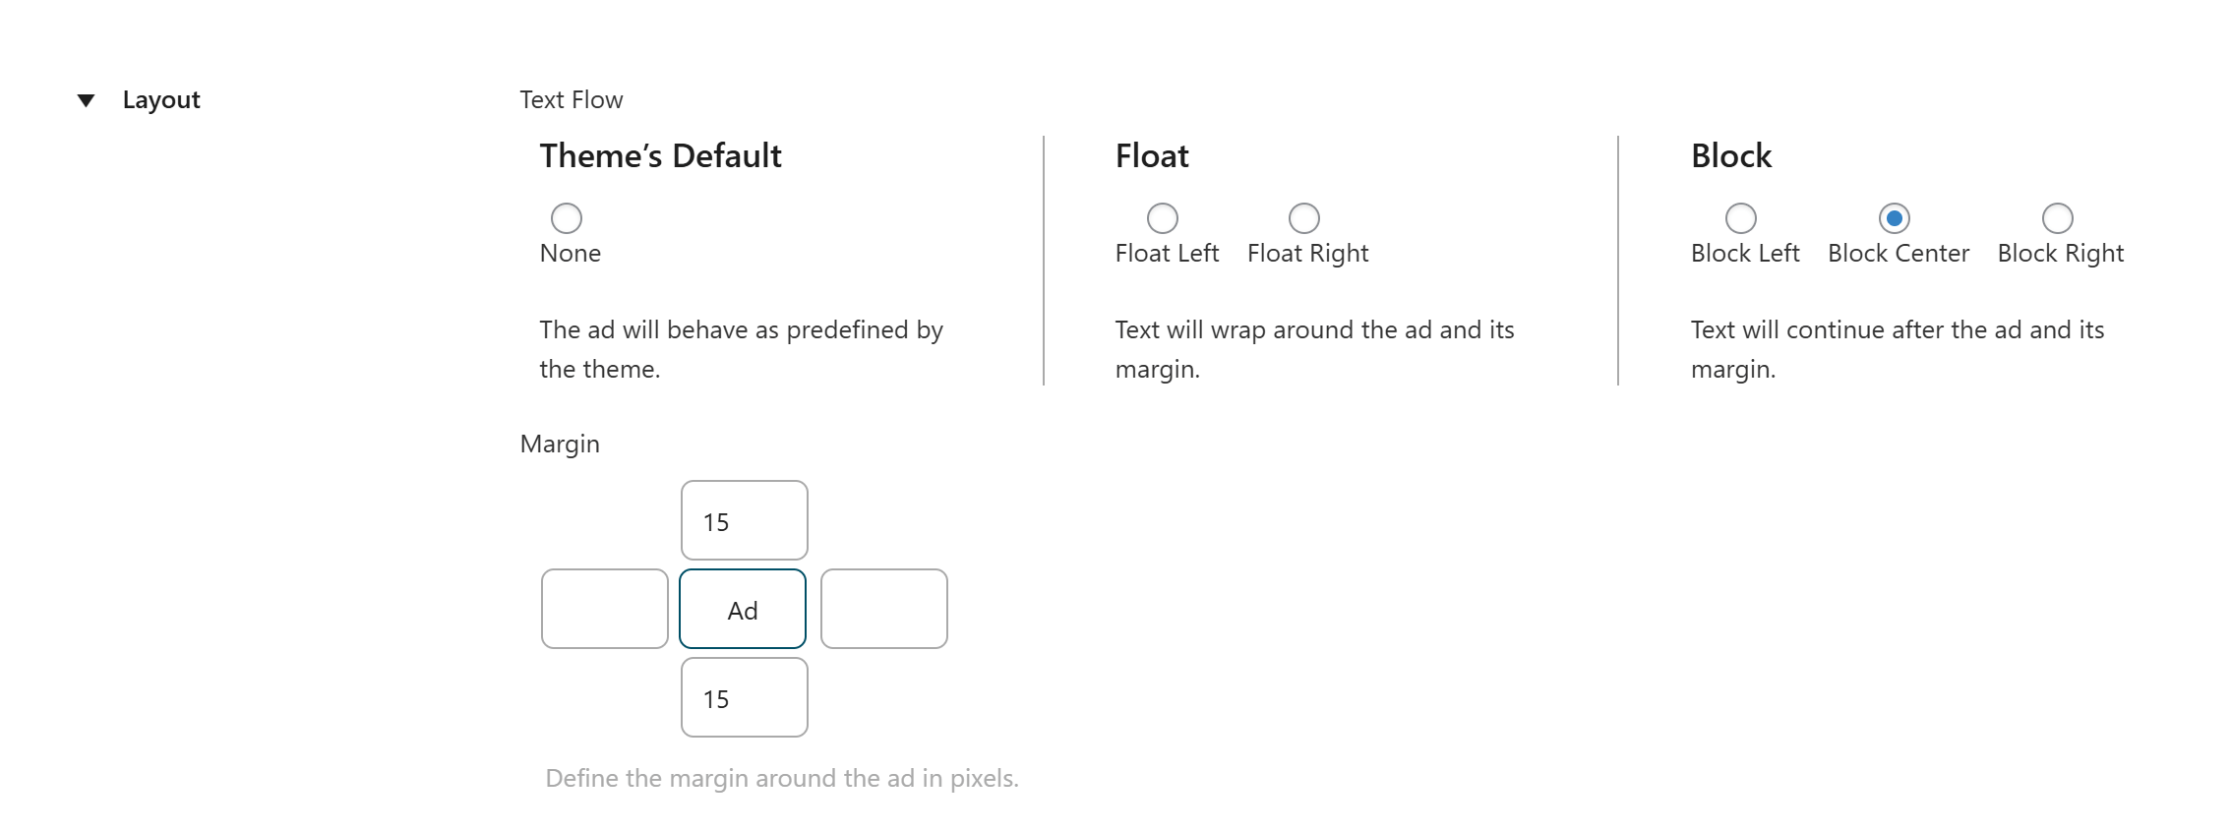This screenshot has width=2231, height=831.
Task: Select the Float Right radio button
Action: click(x=1305, y=218)
